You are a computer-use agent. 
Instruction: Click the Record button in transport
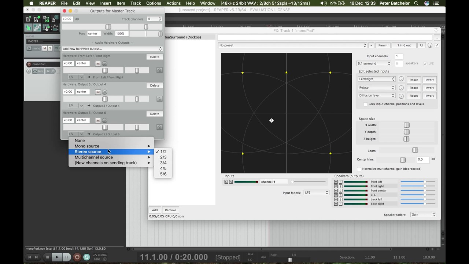pyautogui.click(x=77, y=257)
